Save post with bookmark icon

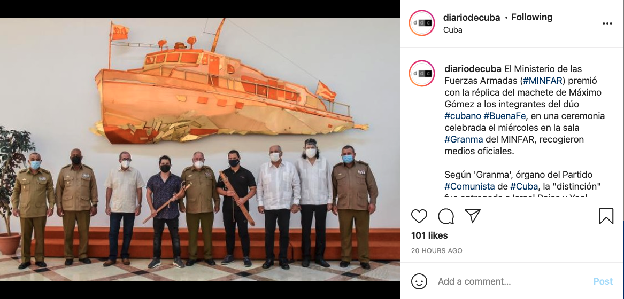[x=606, y=216]
